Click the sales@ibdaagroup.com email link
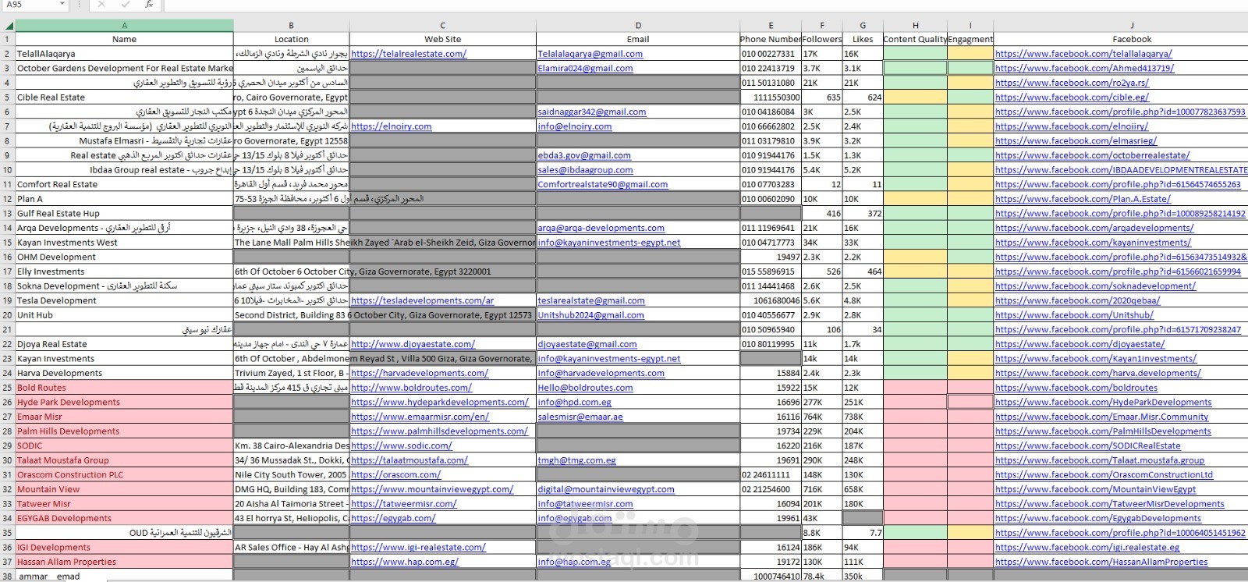1248x582 pixels. coord(585,170)
